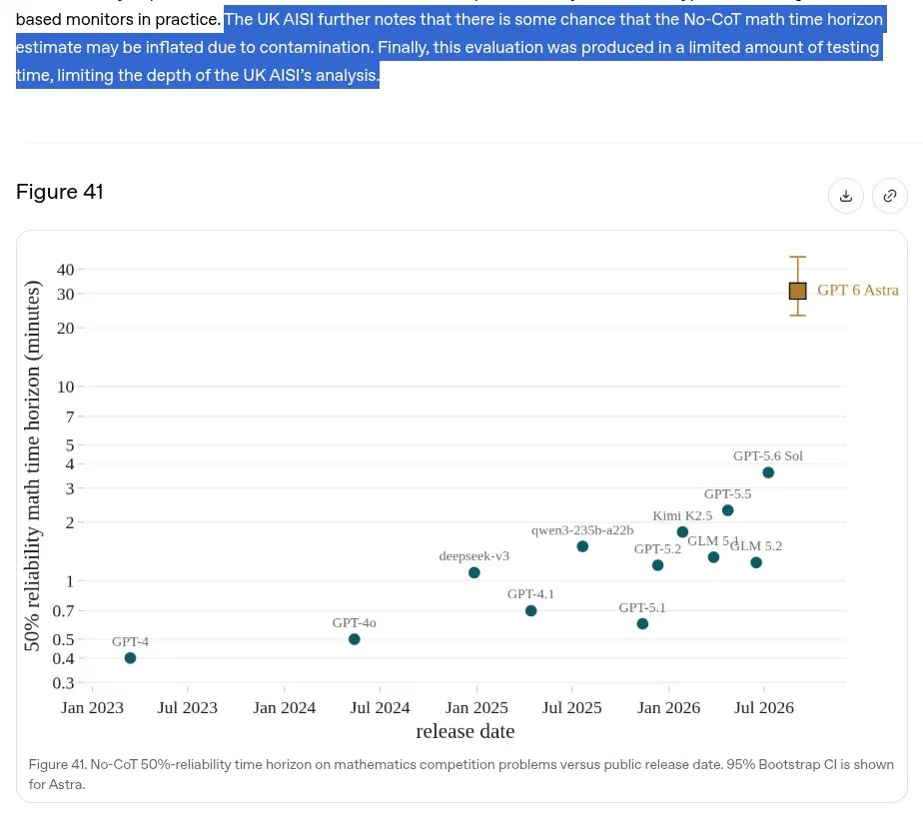Click the GPT-5.6 Sol data point
The image size is (923, 818).
click(x=768, y=472)
